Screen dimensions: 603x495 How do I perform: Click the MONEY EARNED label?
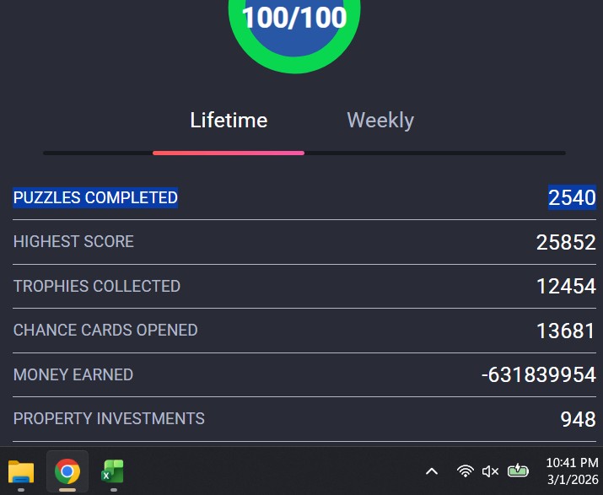[x=73, y=374]
